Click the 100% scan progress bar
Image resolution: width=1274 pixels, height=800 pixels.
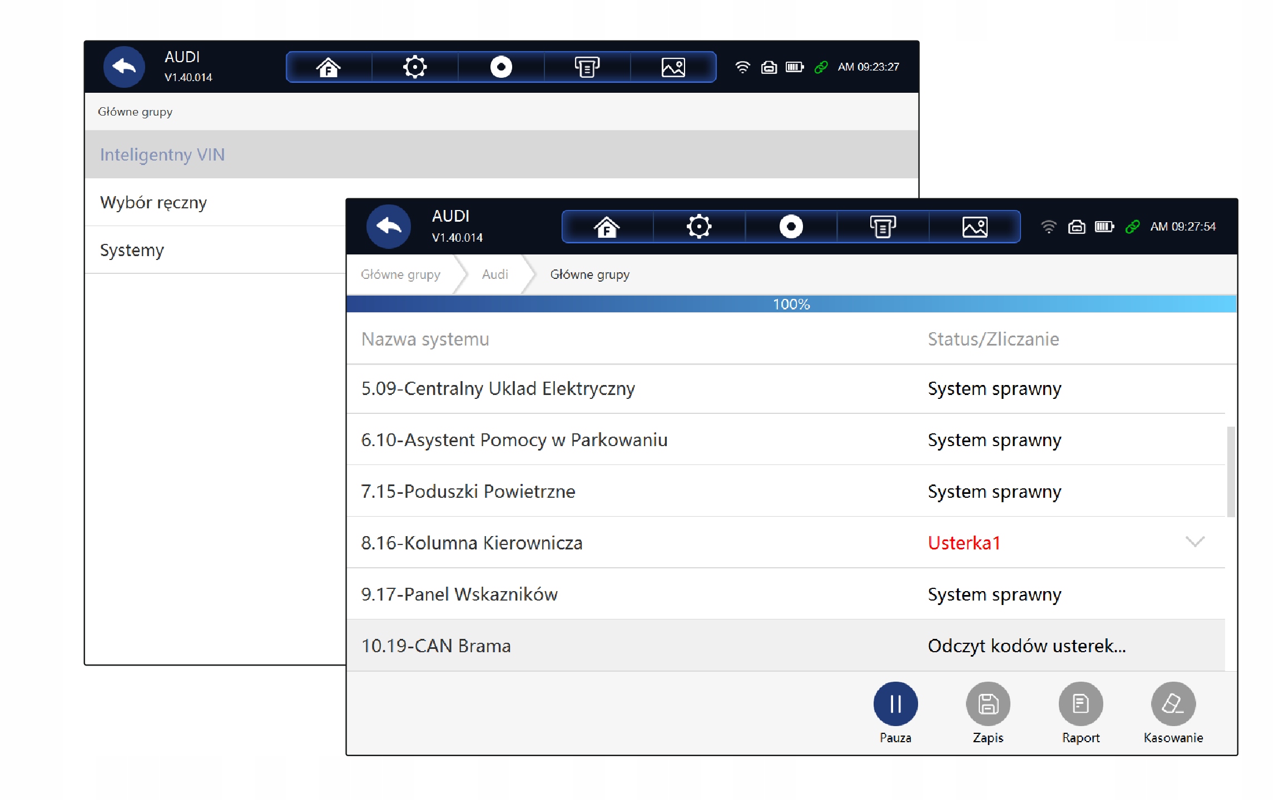[791, 304]
